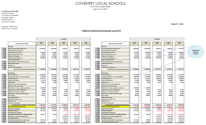Click the Forecast Crosswalk heading
Screen dimensions: 206x125
101,31
